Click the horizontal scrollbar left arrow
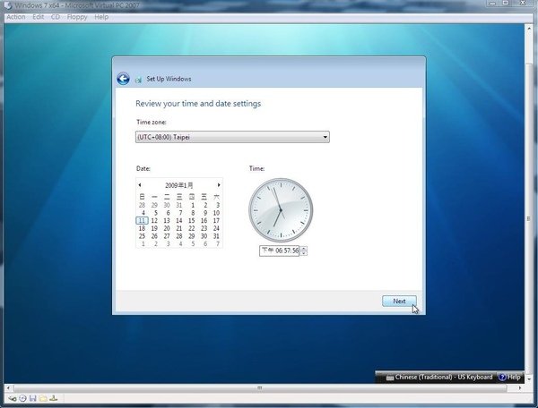Image resolution: width=538 pixels, height=408 pixels. 8,387
